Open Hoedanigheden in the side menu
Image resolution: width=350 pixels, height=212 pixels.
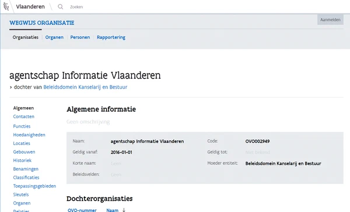pyautogui.click(x=29, y=135)
